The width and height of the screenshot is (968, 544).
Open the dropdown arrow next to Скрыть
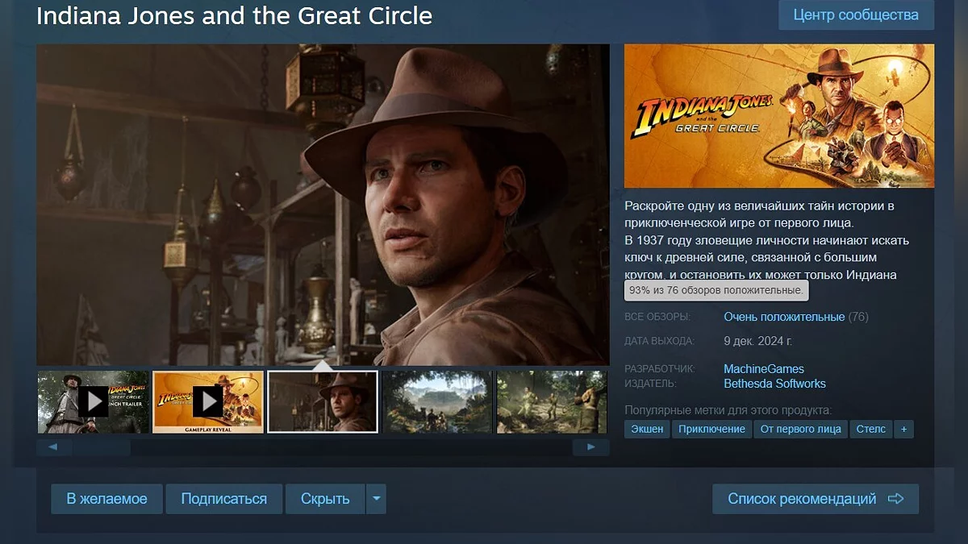click(376, 499)
